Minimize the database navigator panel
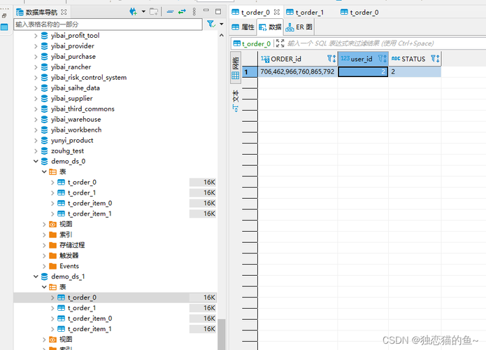Image resolution: width=486 pixels, height=350 pixels. (x=206, y=11)
